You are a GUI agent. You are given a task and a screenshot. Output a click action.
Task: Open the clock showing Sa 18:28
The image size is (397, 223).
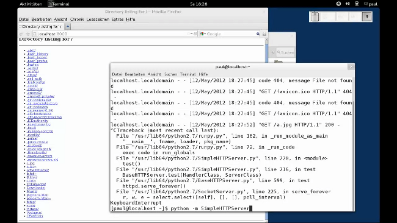point(198,4)
